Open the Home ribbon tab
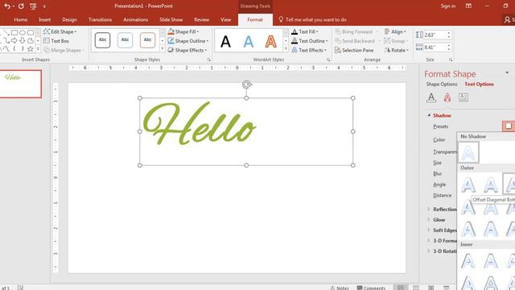515x290 pixels. 21,19
